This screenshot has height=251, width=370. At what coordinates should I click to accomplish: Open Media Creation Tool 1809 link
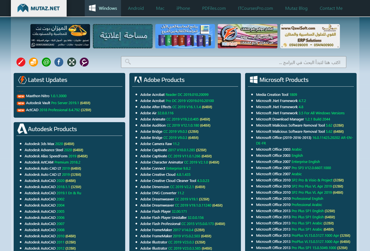tap(277, 94)
